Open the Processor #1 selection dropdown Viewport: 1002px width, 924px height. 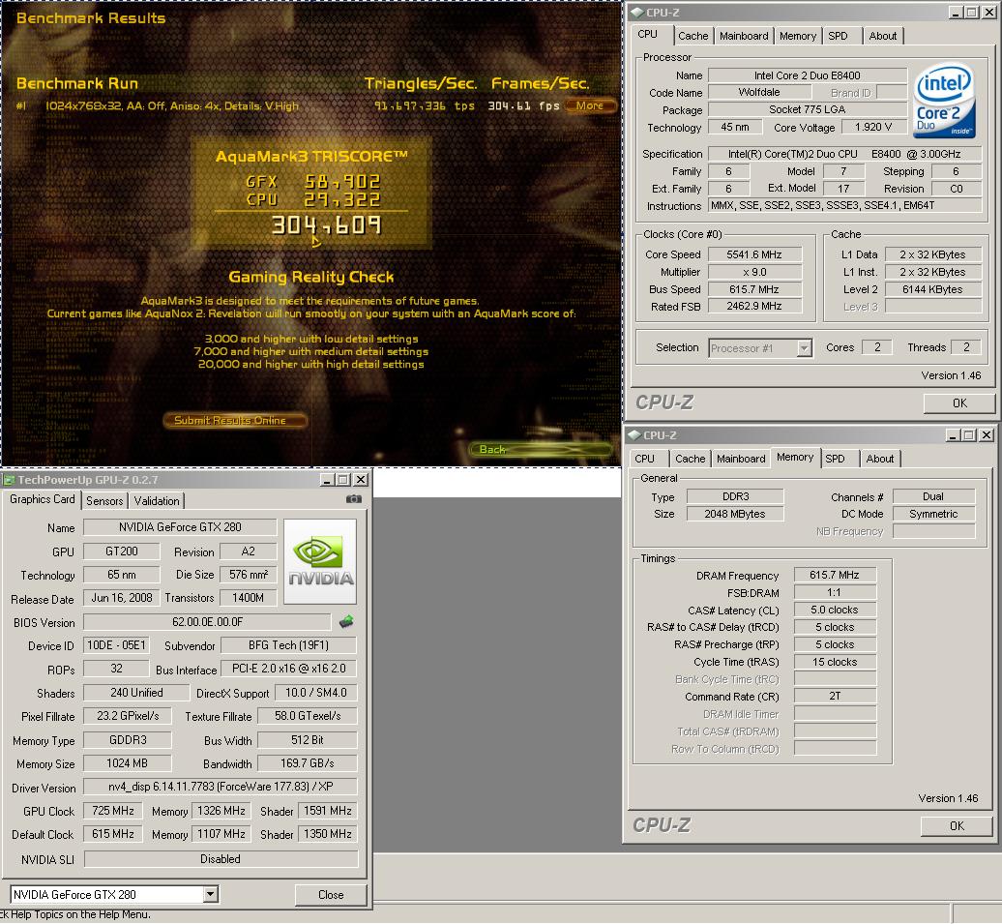[805, 348]
